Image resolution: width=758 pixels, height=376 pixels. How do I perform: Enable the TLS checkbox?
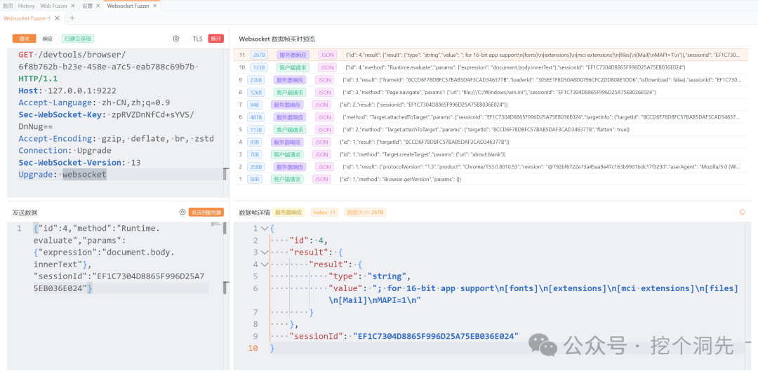pyautogui.click(x=185, y=39)
